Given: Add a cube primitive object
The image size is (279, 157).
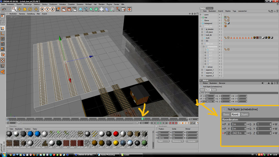Looking at the screenshot, I should [80, 9].
